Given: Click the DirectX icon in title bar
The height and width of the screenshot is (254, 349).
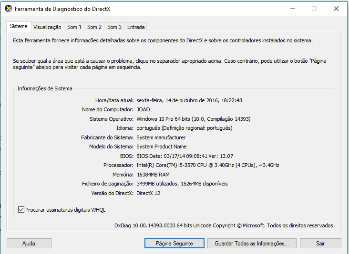Looking at the screenshot, I should point(8,9).
